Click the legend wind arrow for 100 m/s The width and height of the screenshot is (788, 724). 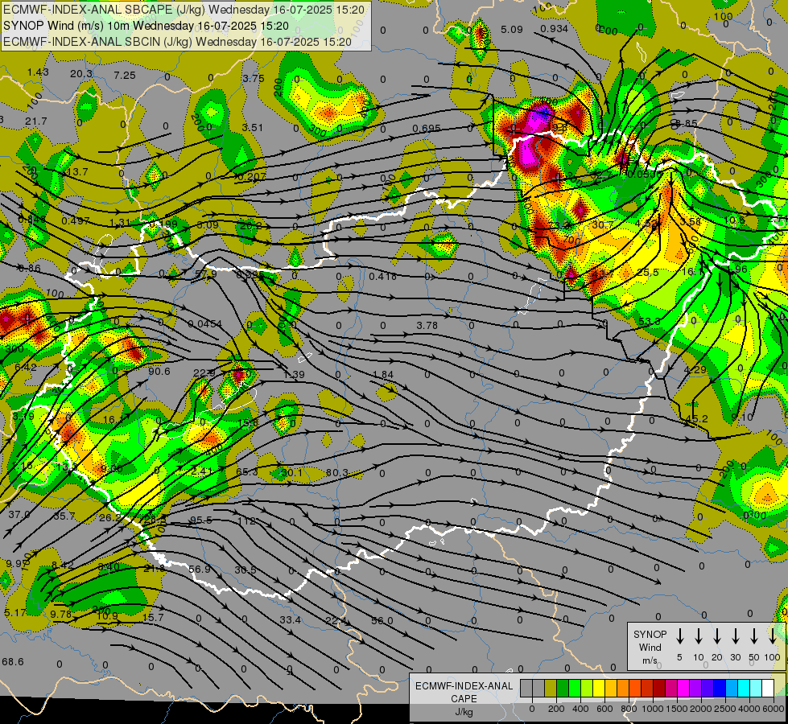click(x=773, y=636)
